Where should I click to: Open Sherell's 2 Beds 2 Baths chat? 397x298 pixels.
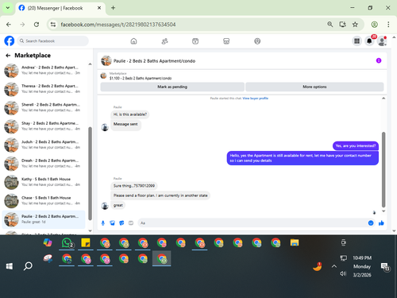44,107
